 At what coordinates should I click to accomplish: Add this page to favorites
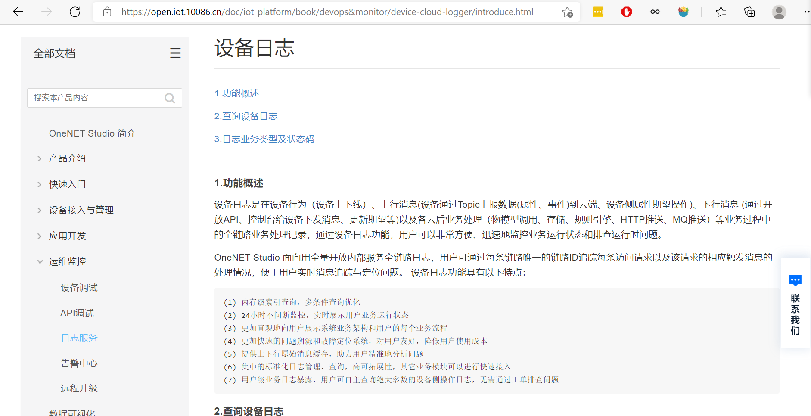tap(568, 12)
